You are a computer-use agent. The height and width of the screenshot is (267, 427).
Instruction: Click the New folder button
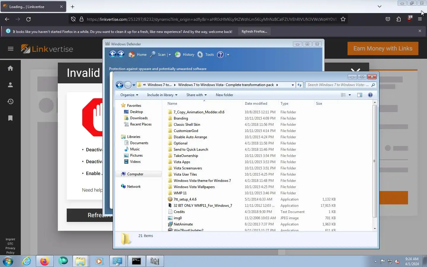224,95
